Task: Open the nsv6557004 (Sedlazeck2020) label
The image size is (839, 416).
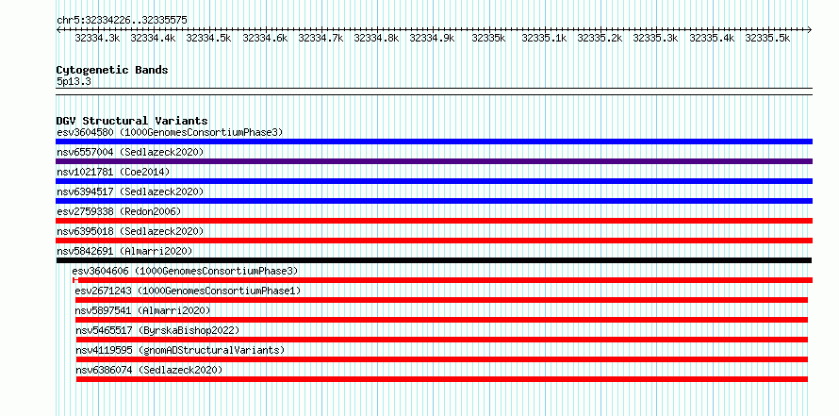Action: click(130, 152)
